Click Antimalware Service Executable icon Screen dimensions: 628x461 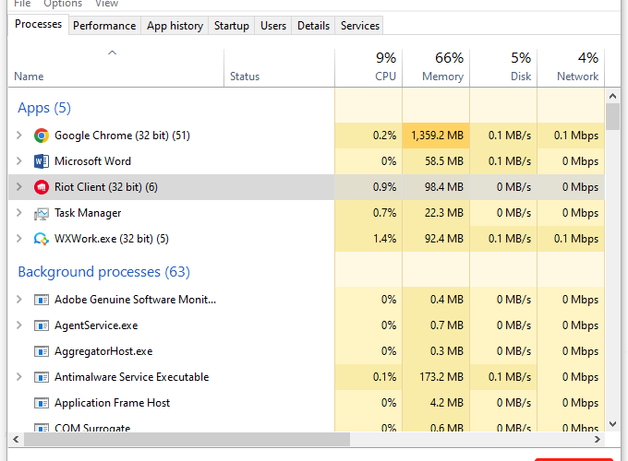point(42,377)
